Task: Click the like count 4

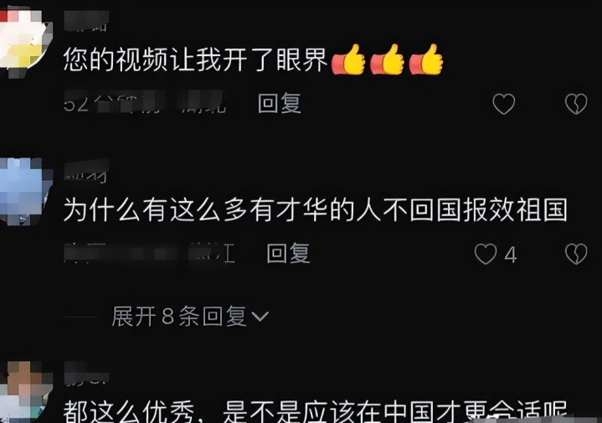Action: coord(510,255)
